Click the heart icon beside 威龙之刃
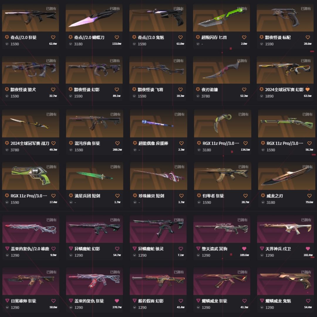Screen dimensions: 317x317 (x=309, y=196)
